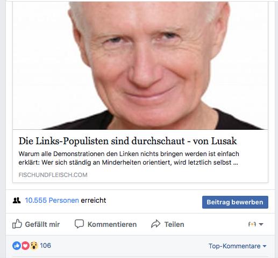Expand the Top-Kommentare sorting dropdown
This screenshot has height=258, width=278.
(x=237, y=246)
